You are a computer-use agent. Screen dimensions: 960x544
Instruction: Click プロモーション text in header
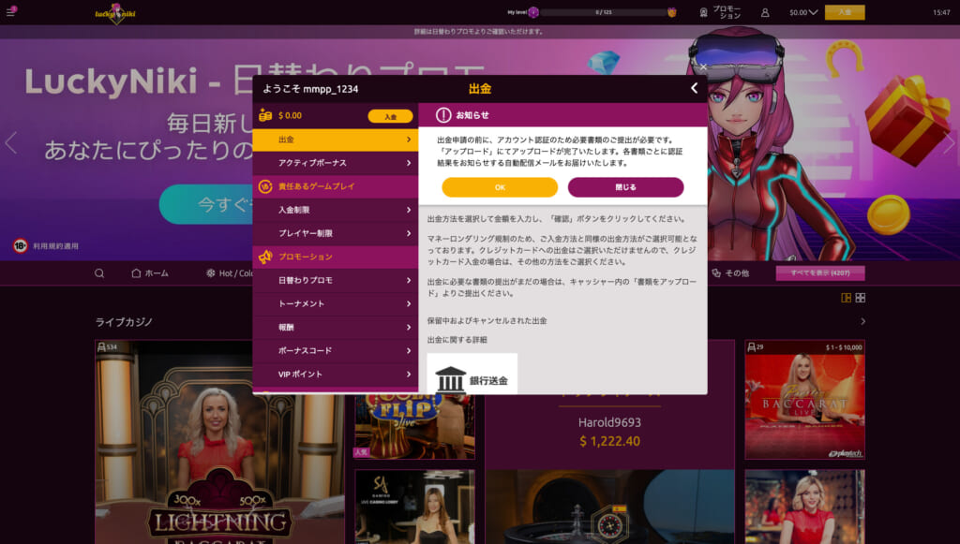click(x=727, y=12)
